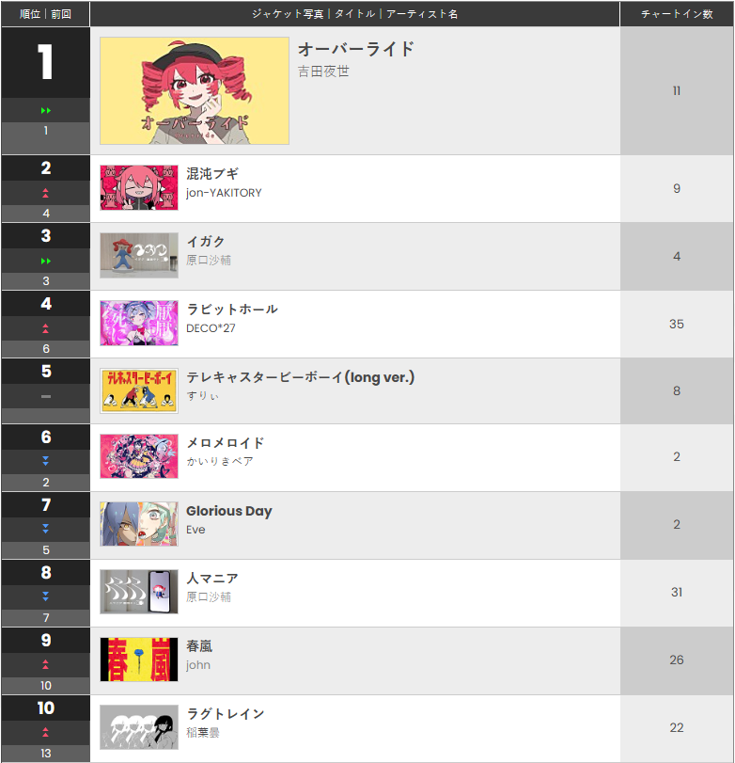Screen dimensions: 735x763
Task: Click the up-arrow icon for 春嵐
Action: (x=45, y=665)
